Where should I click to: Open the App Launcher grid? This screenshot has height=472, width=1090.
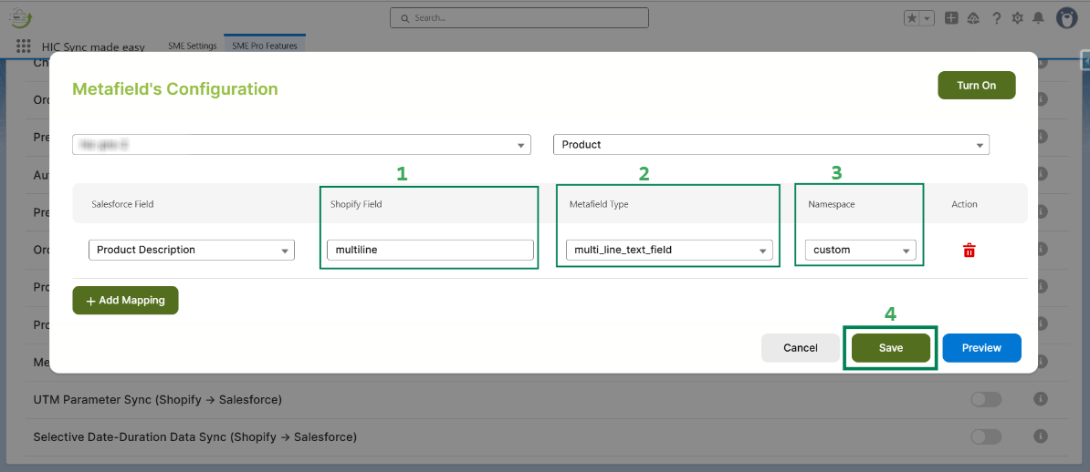(x=24, y=46)
